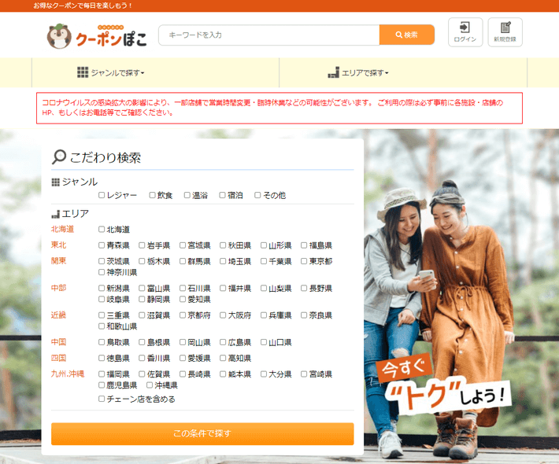Screen dimensions: 559x464
Task: Enable the 愛知県 checkbox
Action: pyautogui.click(x=183, y=299)
